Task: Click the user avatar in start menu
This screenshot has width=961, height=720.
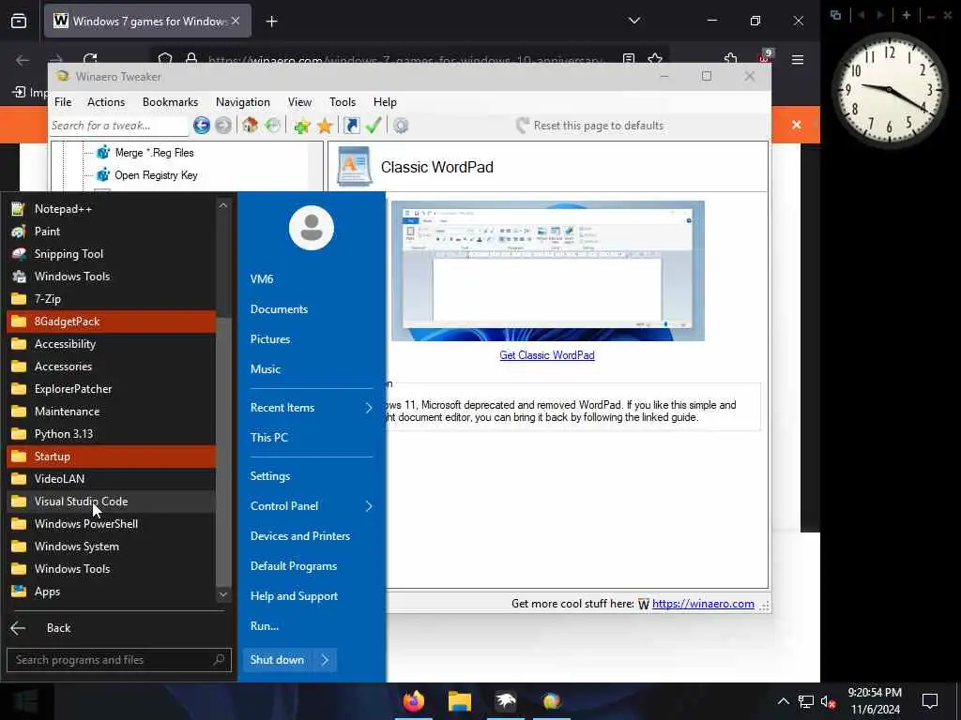Action: coord(312,228)
